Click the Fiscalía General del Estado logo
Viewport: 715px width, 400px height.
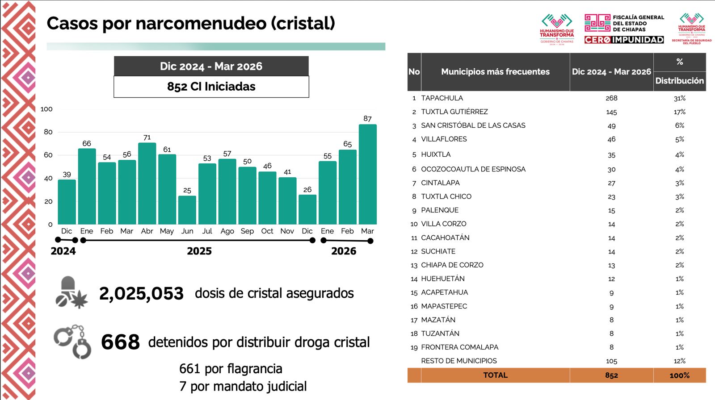point(624,23)
